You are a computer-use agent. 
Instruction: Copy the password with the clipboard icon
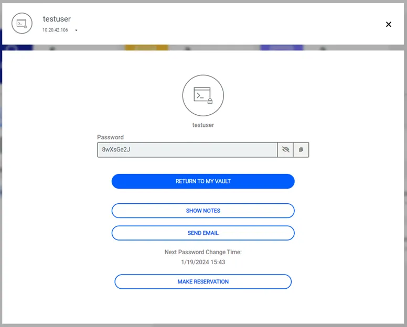(x=301, y=150)
